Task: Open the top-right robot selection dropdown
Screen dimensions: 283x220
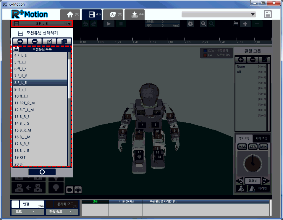Action: 219,14
